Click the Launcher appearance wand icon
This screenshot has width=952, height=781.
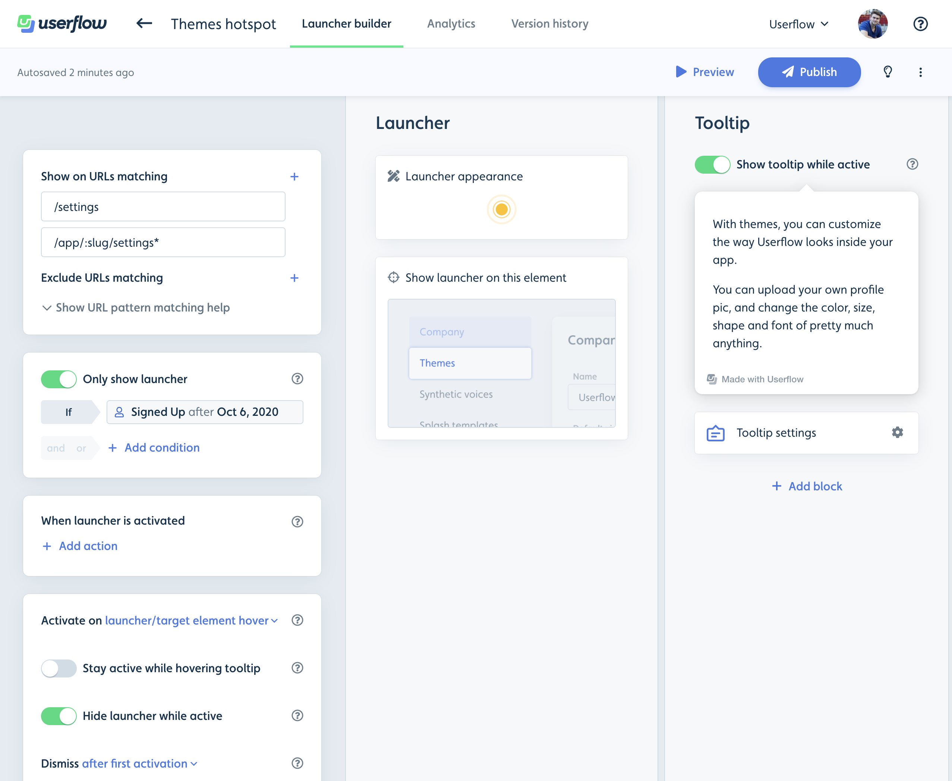(393, 176)
